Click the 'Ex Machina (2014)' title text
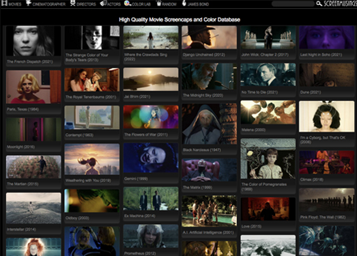The image size is (357, 256). (x=140, y=216)
